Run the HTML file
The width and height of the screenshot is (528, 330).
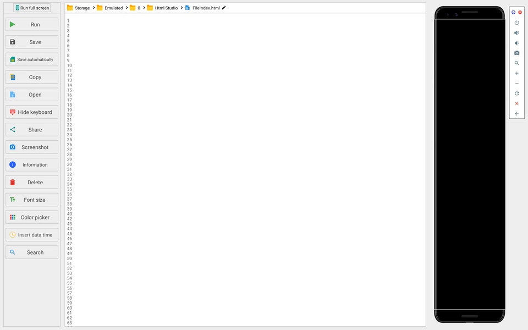(x=32, y=25)
